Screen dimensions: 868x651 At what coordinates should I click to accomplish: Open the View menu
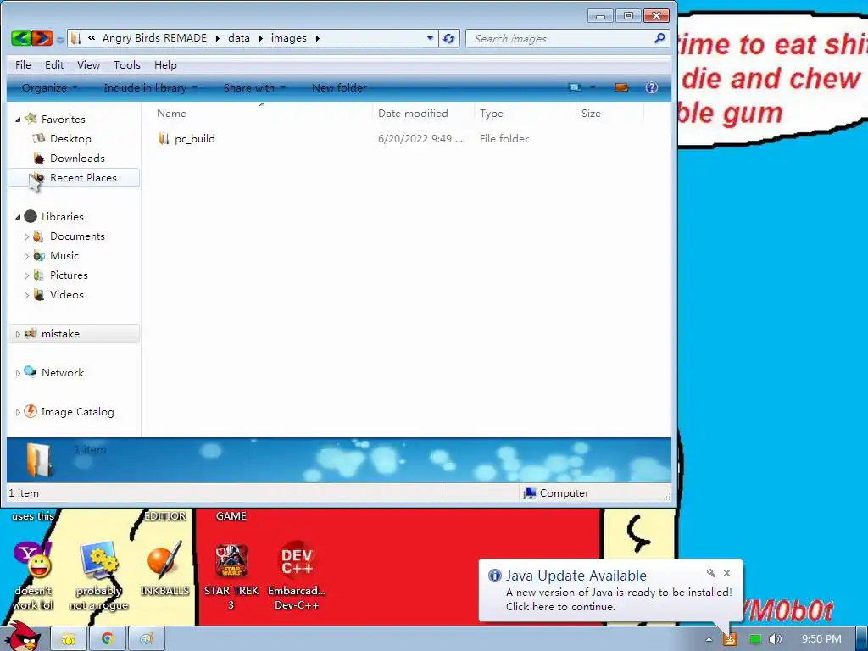pyautogui.click(x=88, y=64)
